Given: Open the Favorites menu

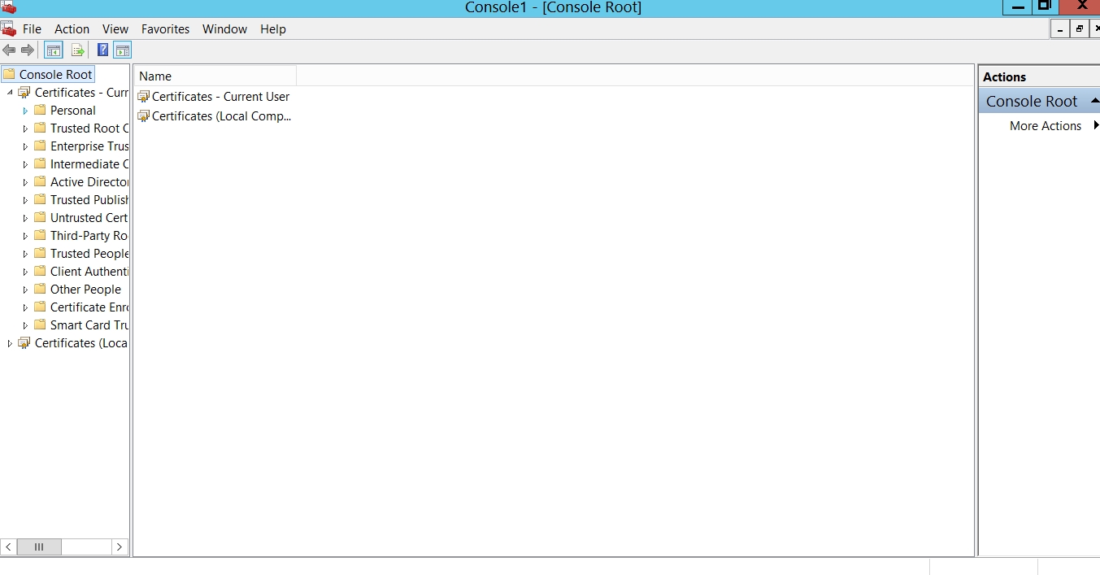Looking at the screenshot, I should [165, 29].
